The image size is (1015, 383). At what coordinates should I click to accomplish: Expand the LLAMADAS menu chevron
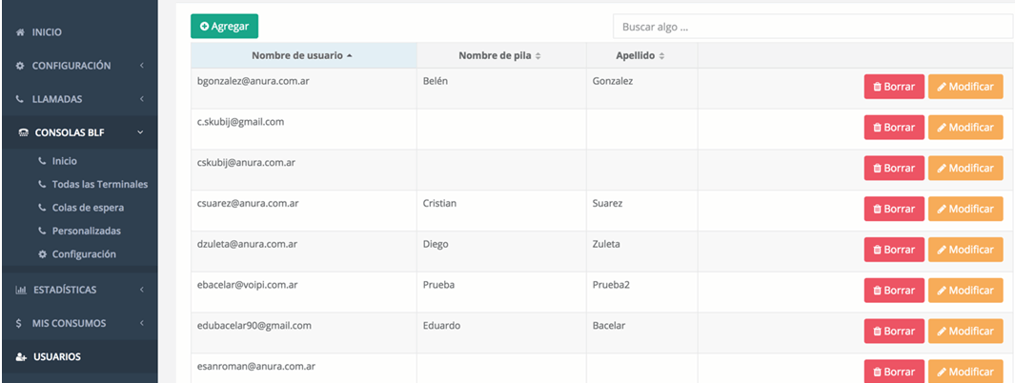(x=141, y=99)
